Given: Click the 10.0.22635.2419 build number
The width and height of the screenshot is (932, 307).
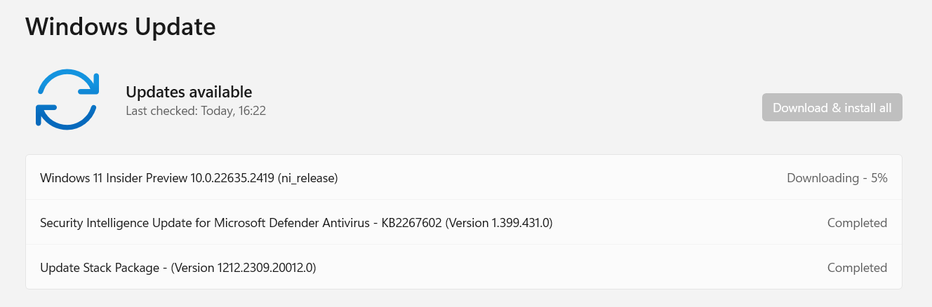Looking at the screenshot, I should 232,178.
